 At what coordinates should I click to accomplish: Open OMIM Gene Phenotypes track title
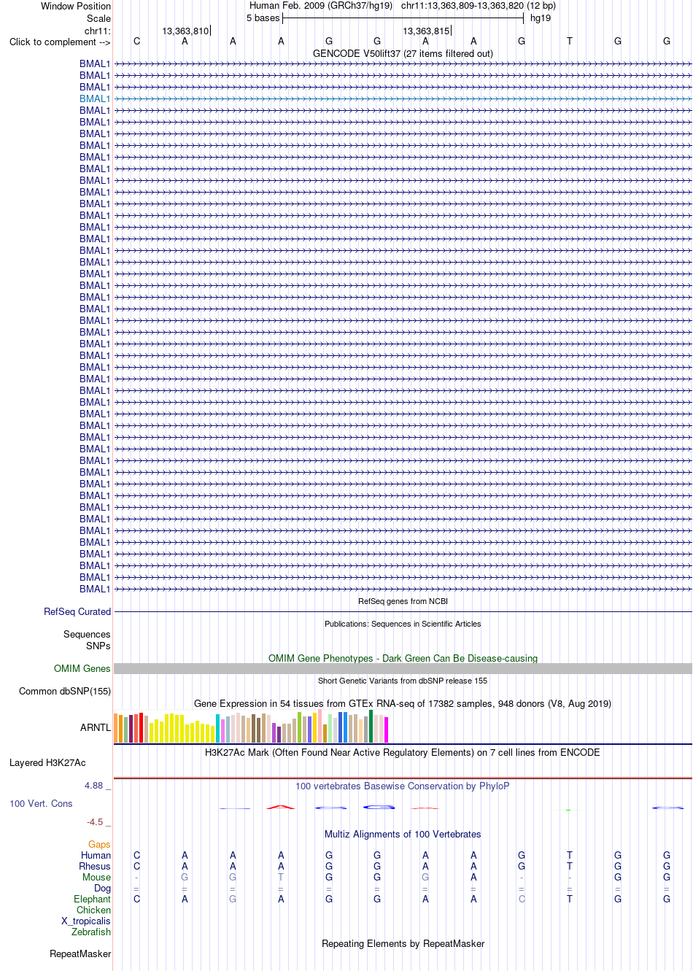click(x=403, y=658)
